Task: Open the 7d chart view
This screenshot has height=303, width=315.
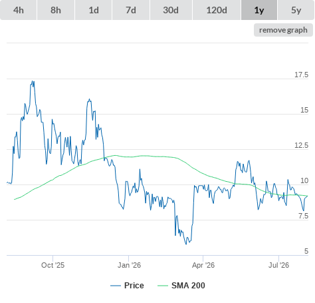Action: pos(131,10)
